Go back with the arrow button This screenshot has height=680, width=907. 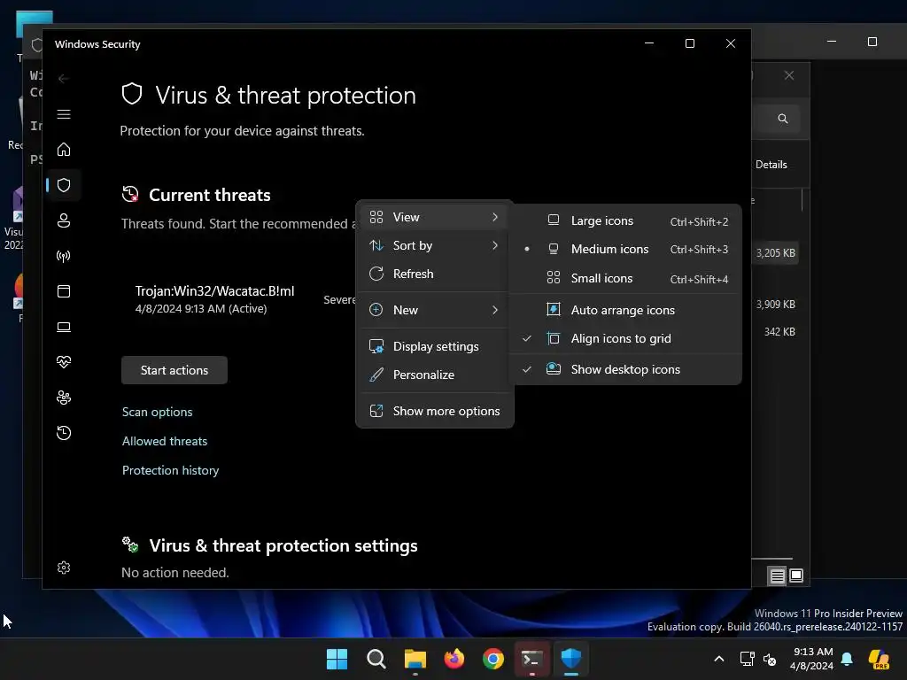64,79
